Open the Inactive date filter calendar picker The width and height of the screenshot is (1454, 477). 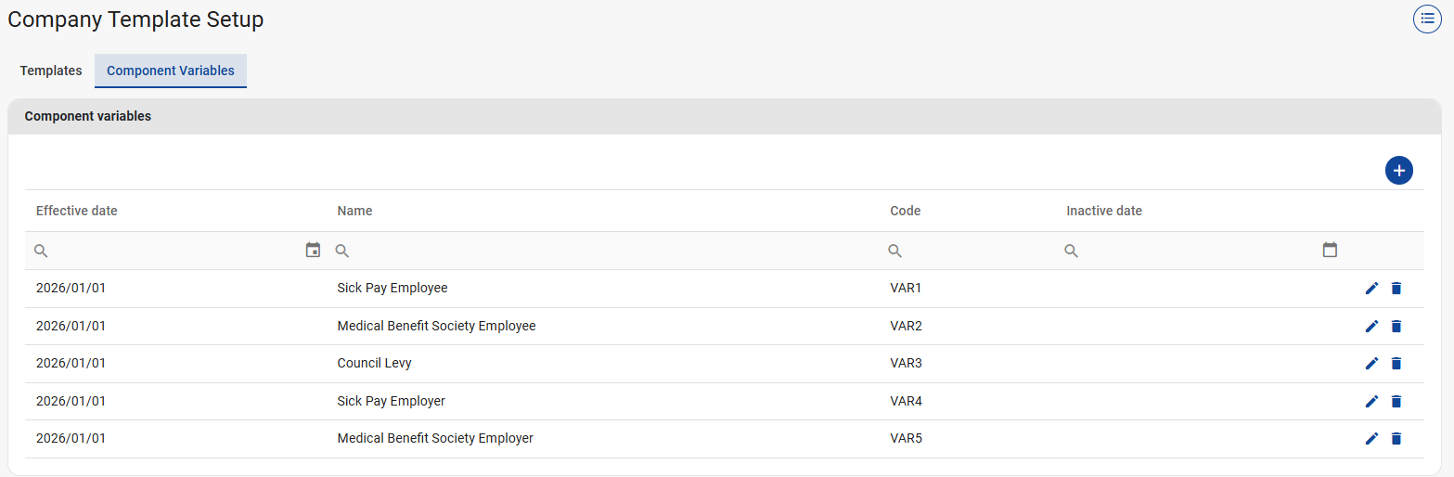point(1330,251)
